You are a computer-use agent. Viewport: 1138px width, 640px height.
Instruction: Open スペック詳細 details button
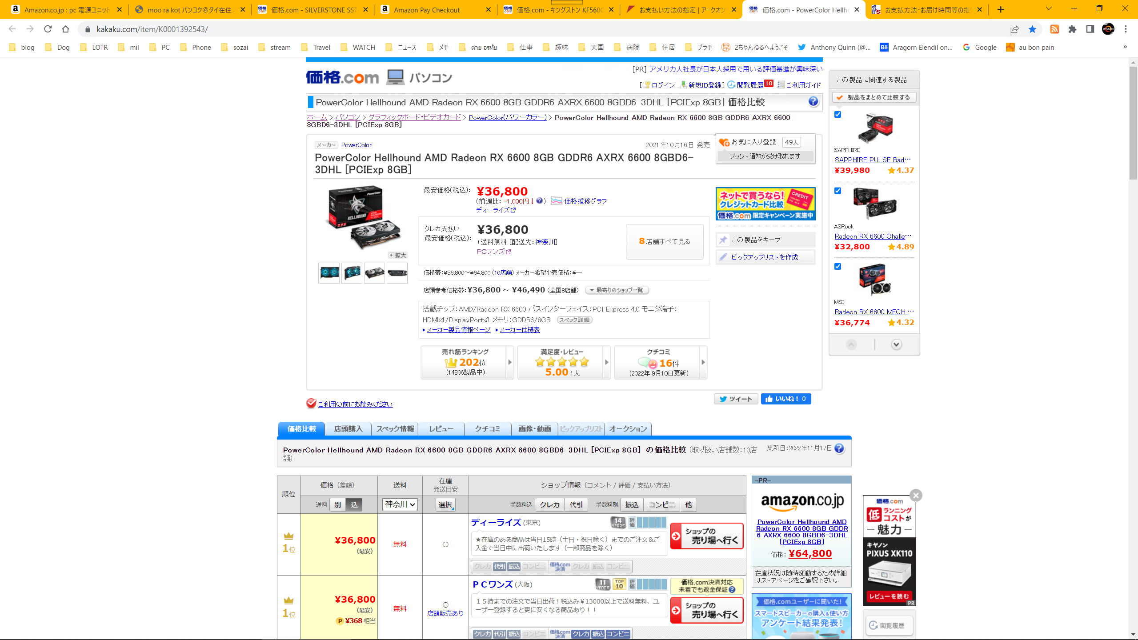574,320
